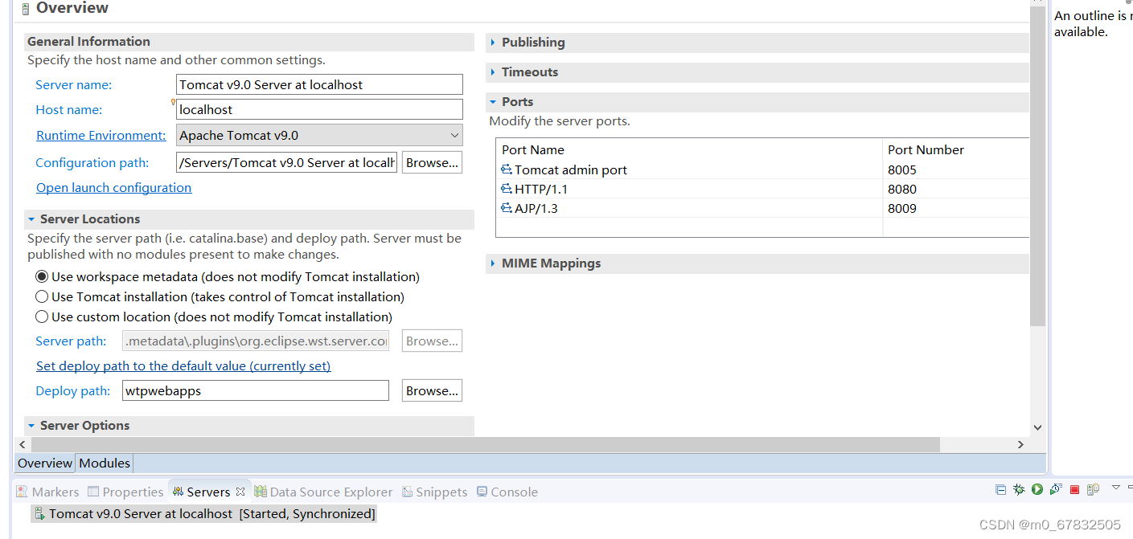Select Use Tomcat installation radio option
Screen dimensions: 1133x539
[x=42, y=296]
